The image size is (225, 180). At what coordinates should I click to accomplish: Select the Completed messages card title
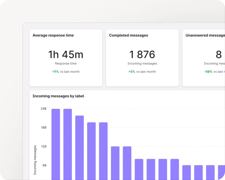[x=129, y=35]
